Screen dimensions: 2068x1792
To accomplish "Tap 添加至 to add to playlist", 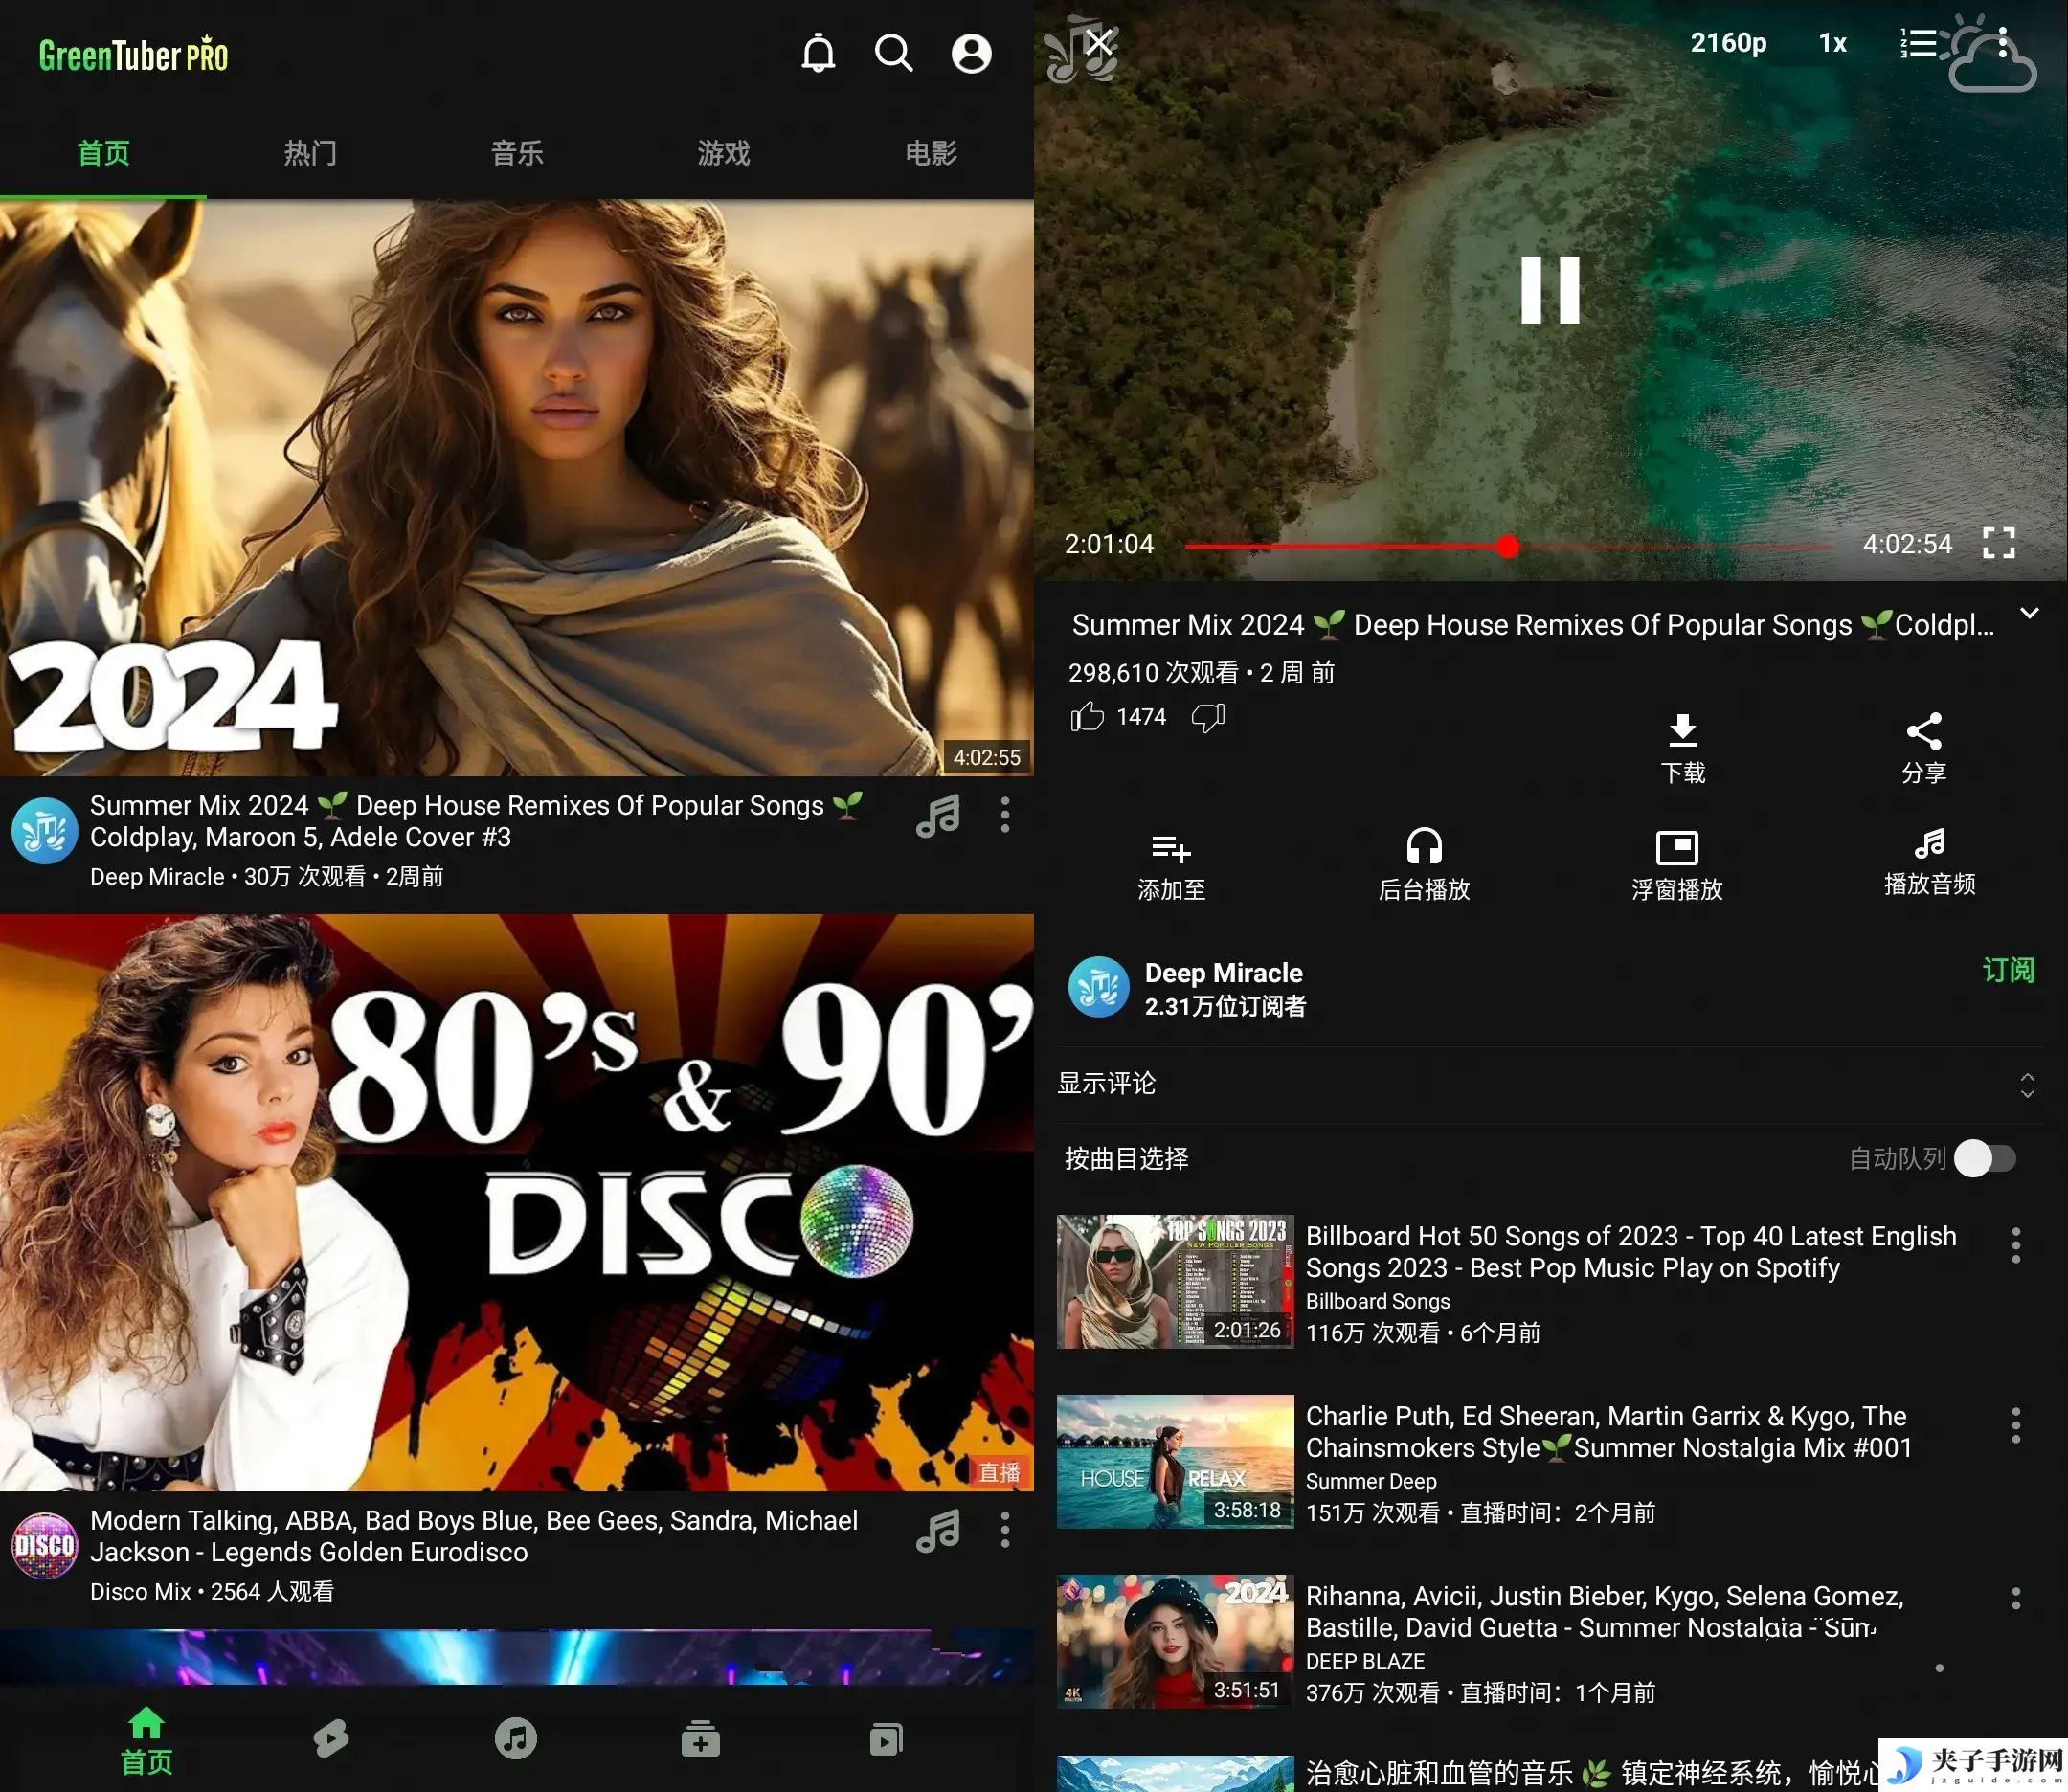I will 1171,866.
